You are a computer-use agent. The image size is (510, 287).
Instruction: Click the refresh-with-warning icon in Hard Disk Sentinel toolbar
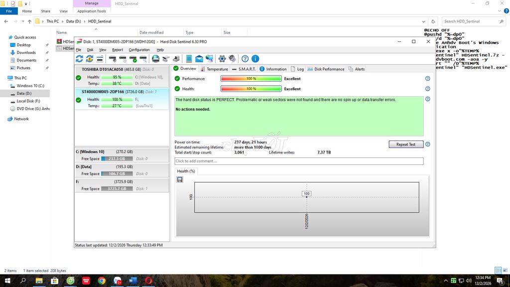90,59
